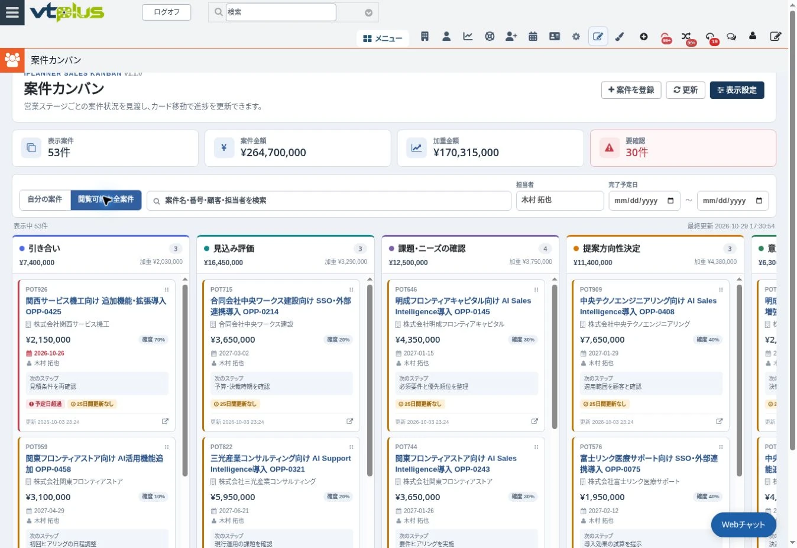Open the hamburger side menu
The image size is (797, 548).
coord(12,12)
